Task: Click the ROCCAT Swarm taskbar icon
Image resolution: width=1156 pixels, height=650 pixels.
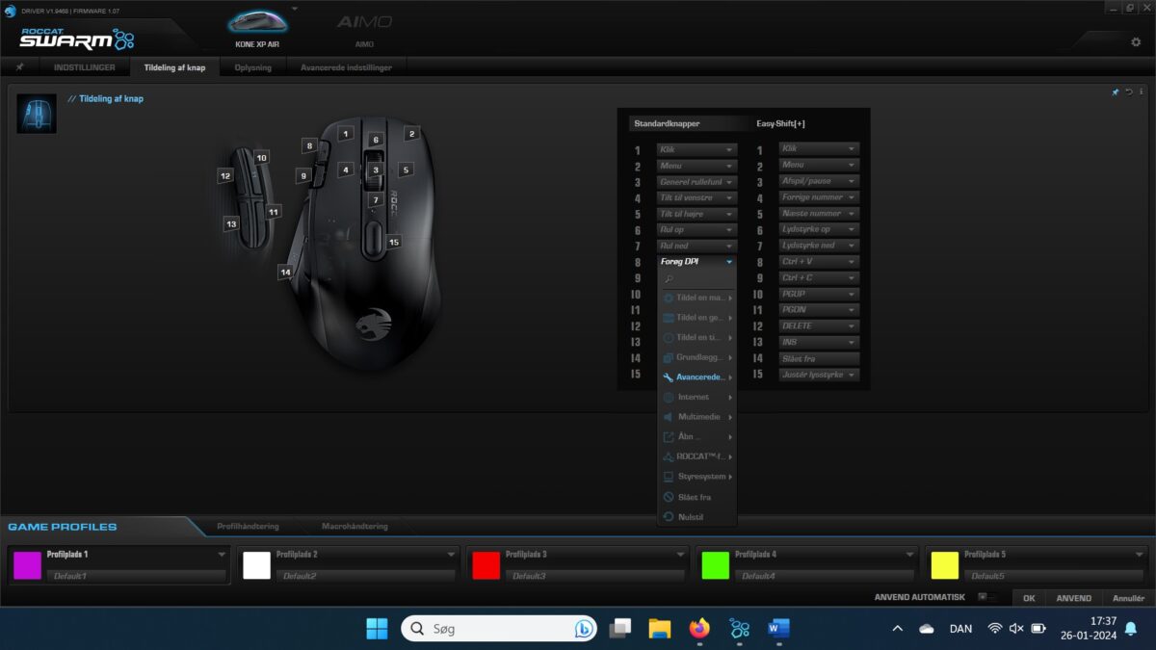Action: click(739, 629)
